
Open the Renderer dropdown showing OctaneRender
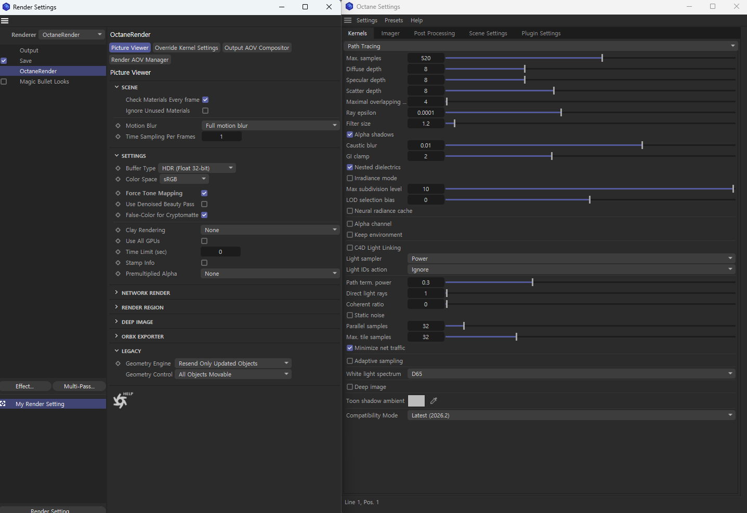point(72,35)
